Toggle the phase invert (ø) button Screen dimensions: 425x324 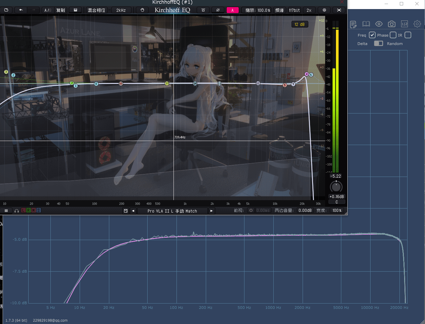coord(218,10)
